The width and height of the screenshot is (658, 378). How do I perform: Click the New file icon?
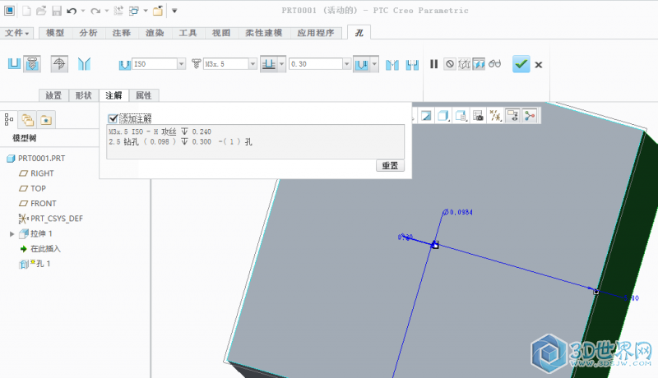[x=26, y=11]
